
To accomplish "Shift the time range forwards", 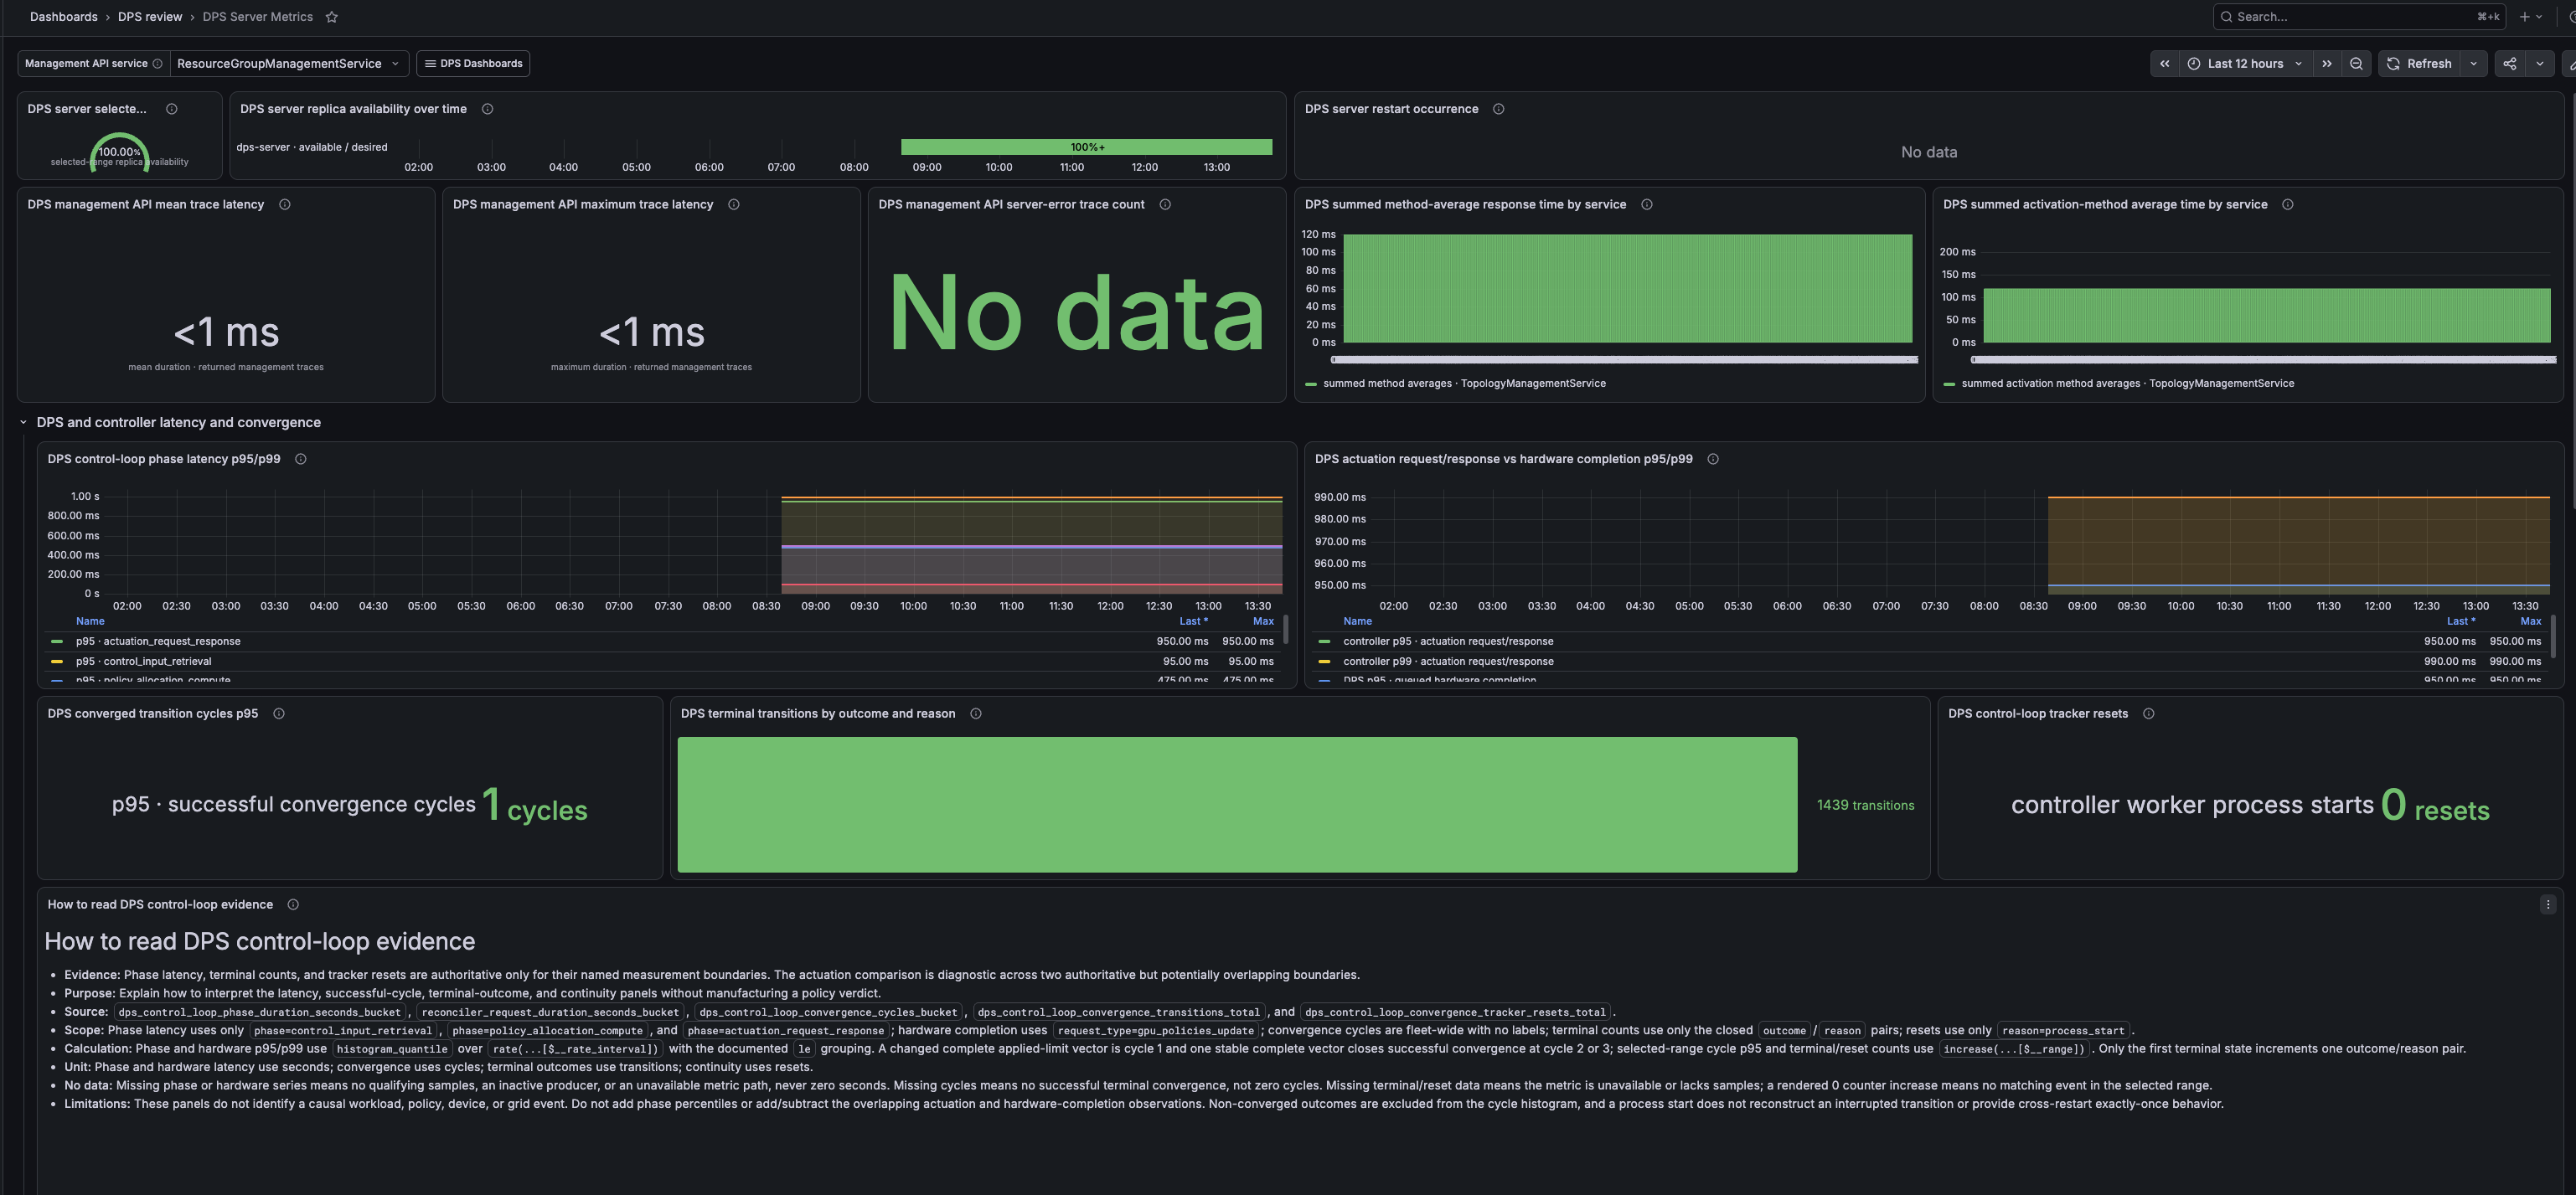I will 2327,64.
